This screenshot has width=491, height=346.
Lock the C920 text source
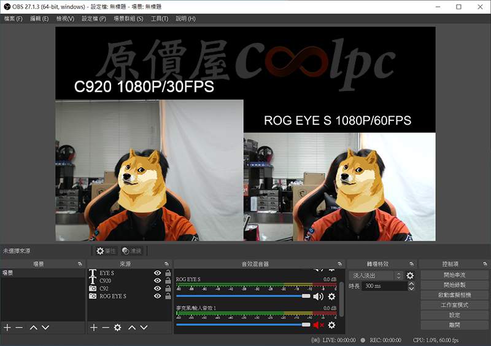[168, 280]
